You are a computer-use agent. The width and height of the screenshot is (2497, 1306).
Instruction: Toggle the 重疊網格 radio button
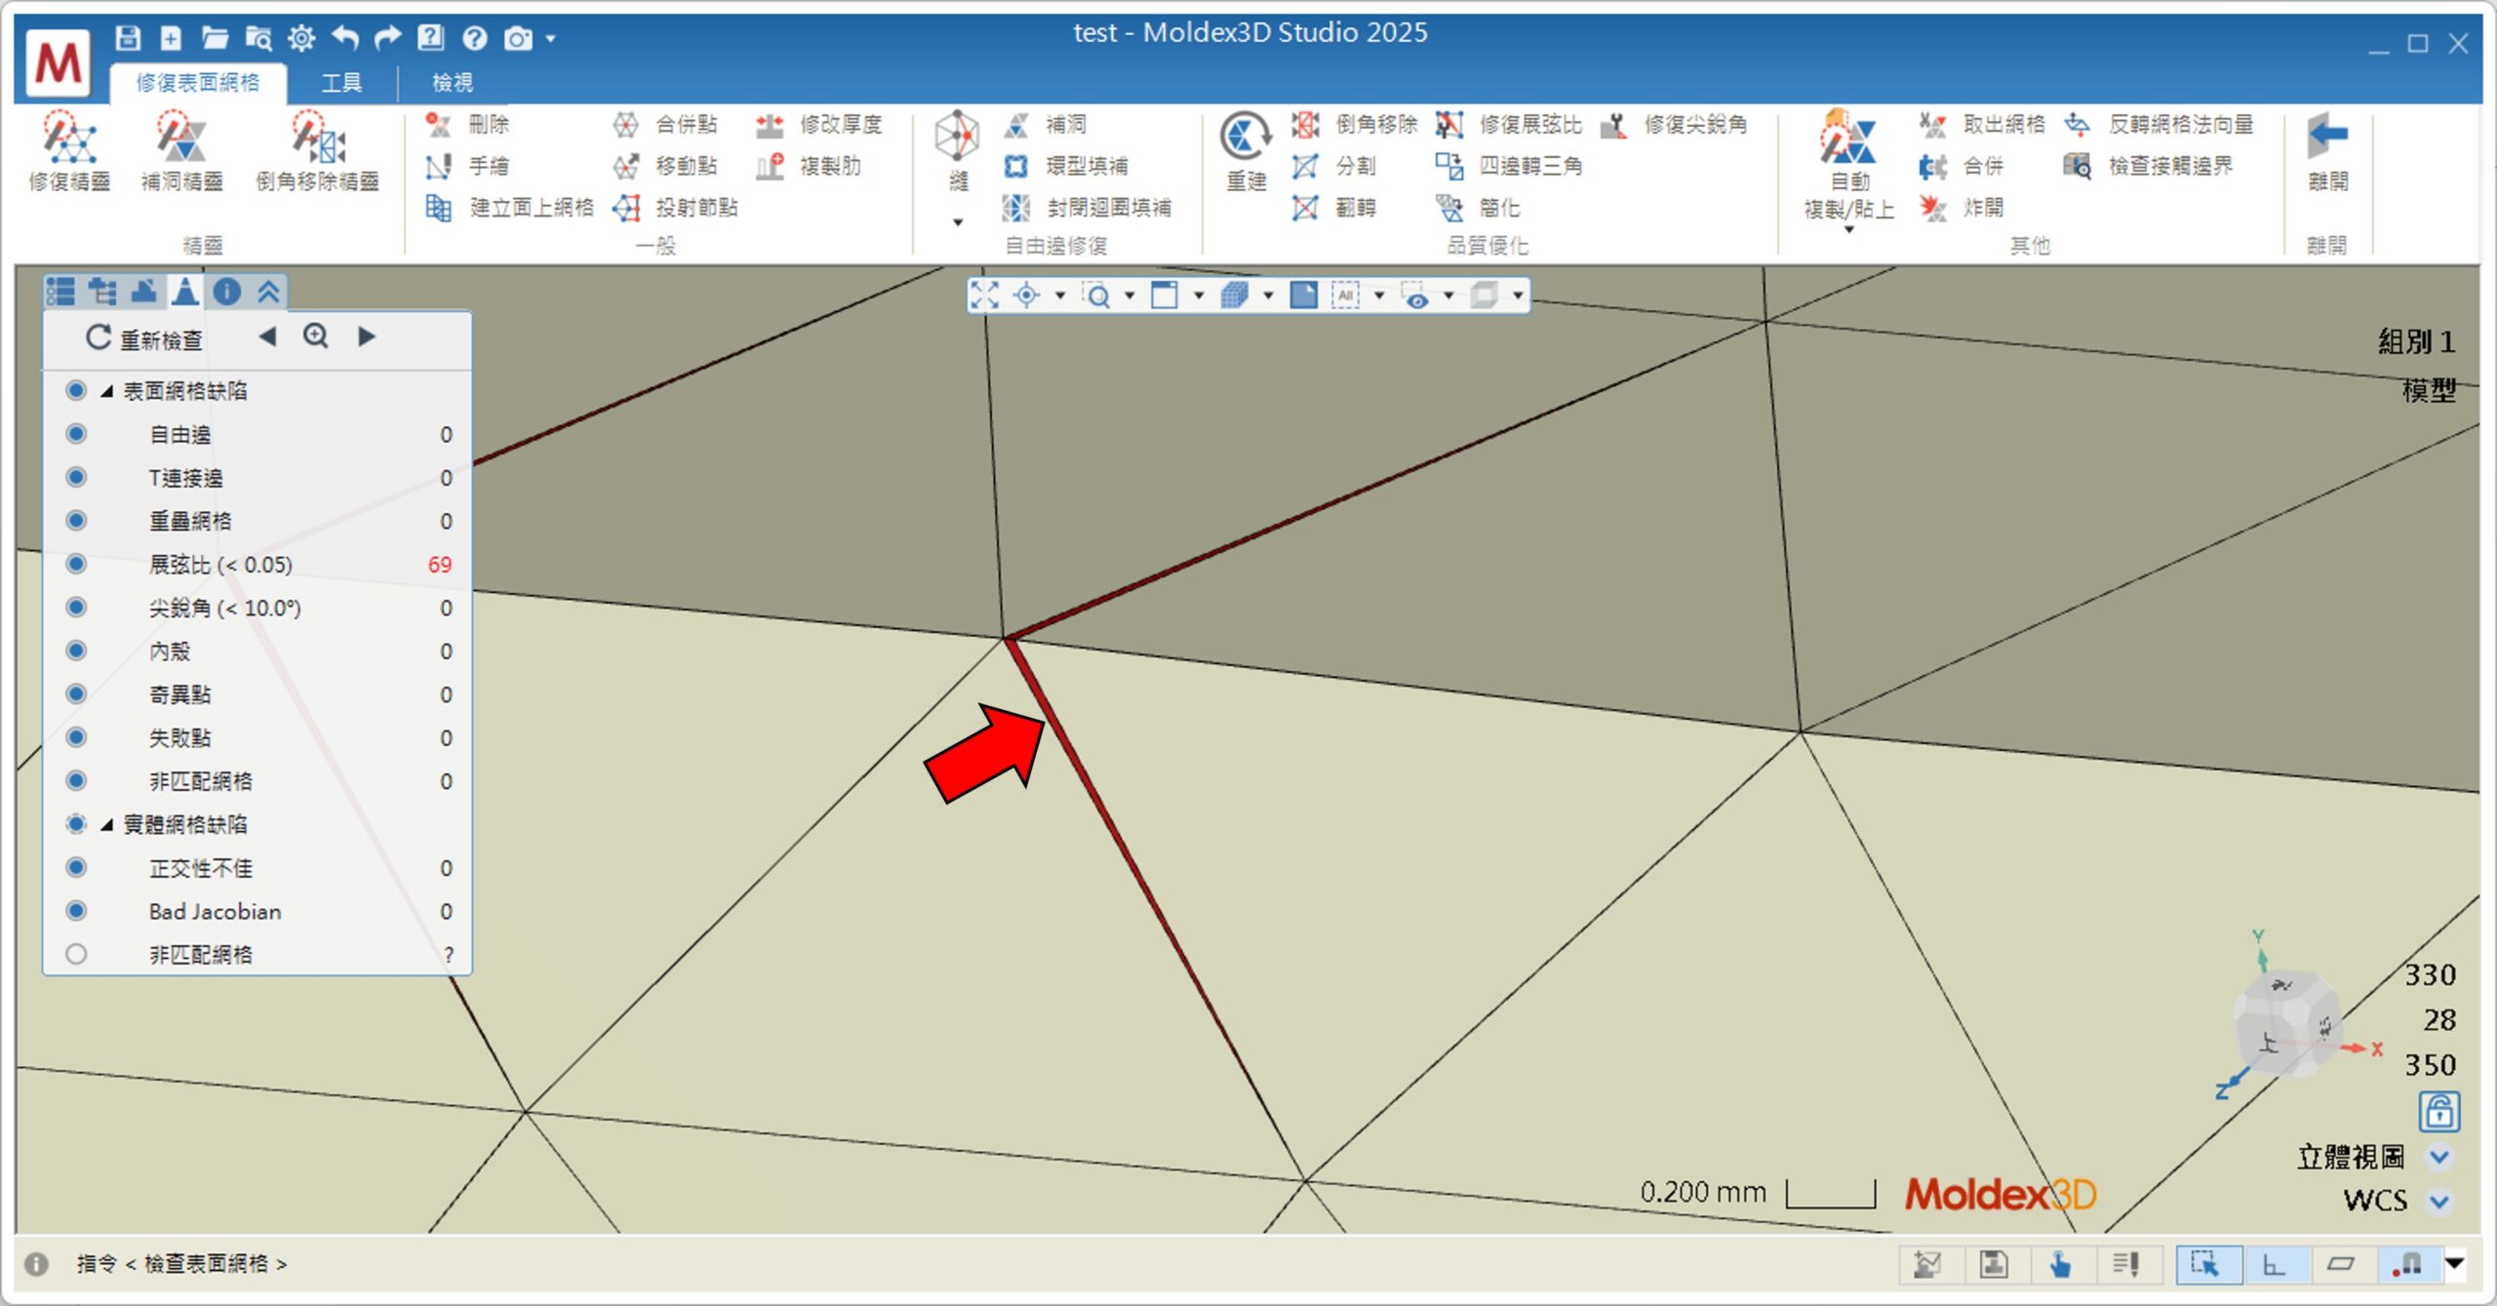pyautogui.click(x=76, y=520)
